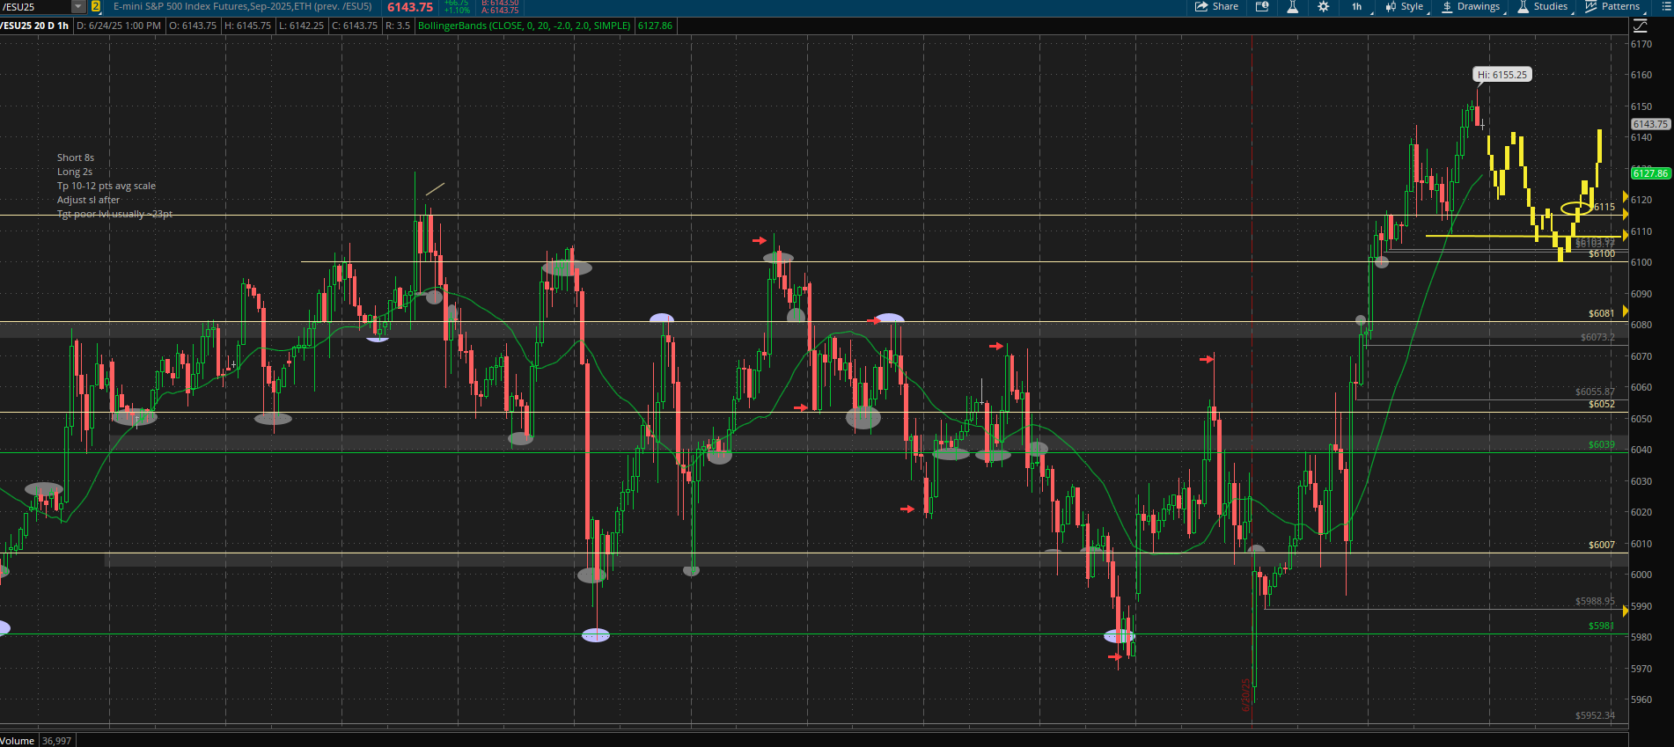The width and height of the screenshot is (1674, 747).
Task: Open the Studies menu
Action: click(1543, 7)
